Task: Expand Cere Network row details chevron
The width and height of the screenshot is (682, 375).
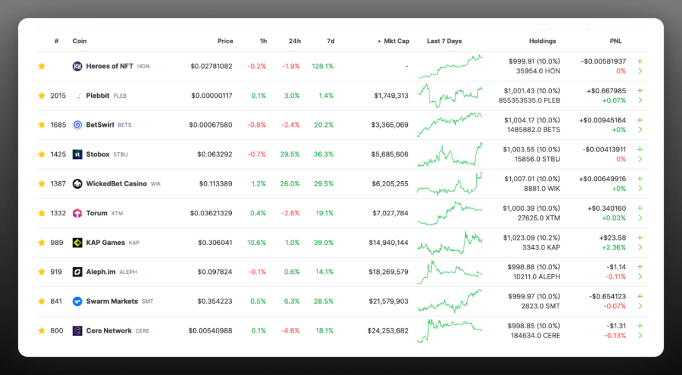Action: pos(640,335)
